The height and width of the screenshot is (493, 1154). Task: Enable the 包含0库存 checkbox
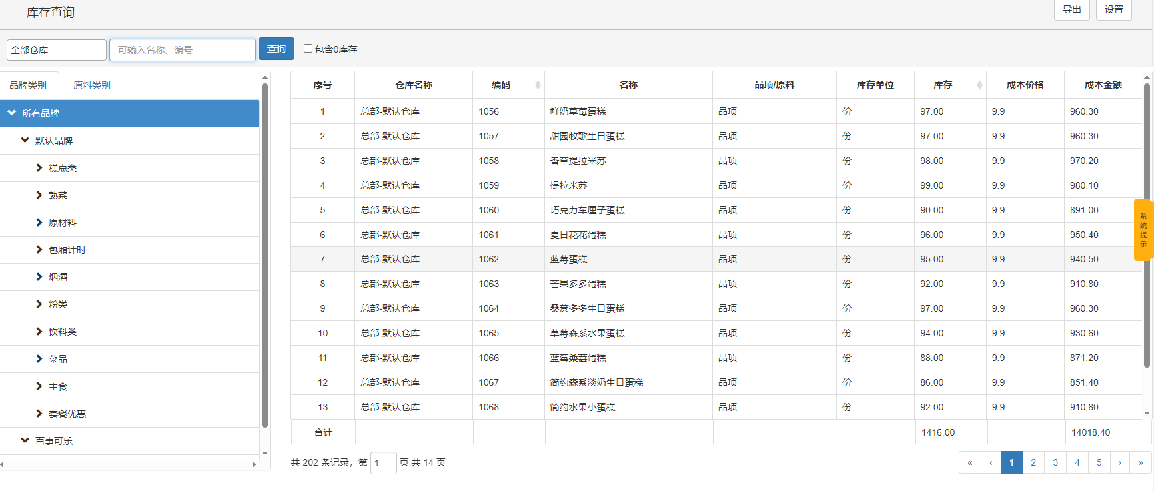pyautogui.click(x=308, y=49)
